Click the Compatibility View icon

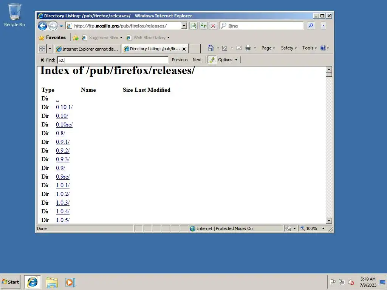click(193, 26)
